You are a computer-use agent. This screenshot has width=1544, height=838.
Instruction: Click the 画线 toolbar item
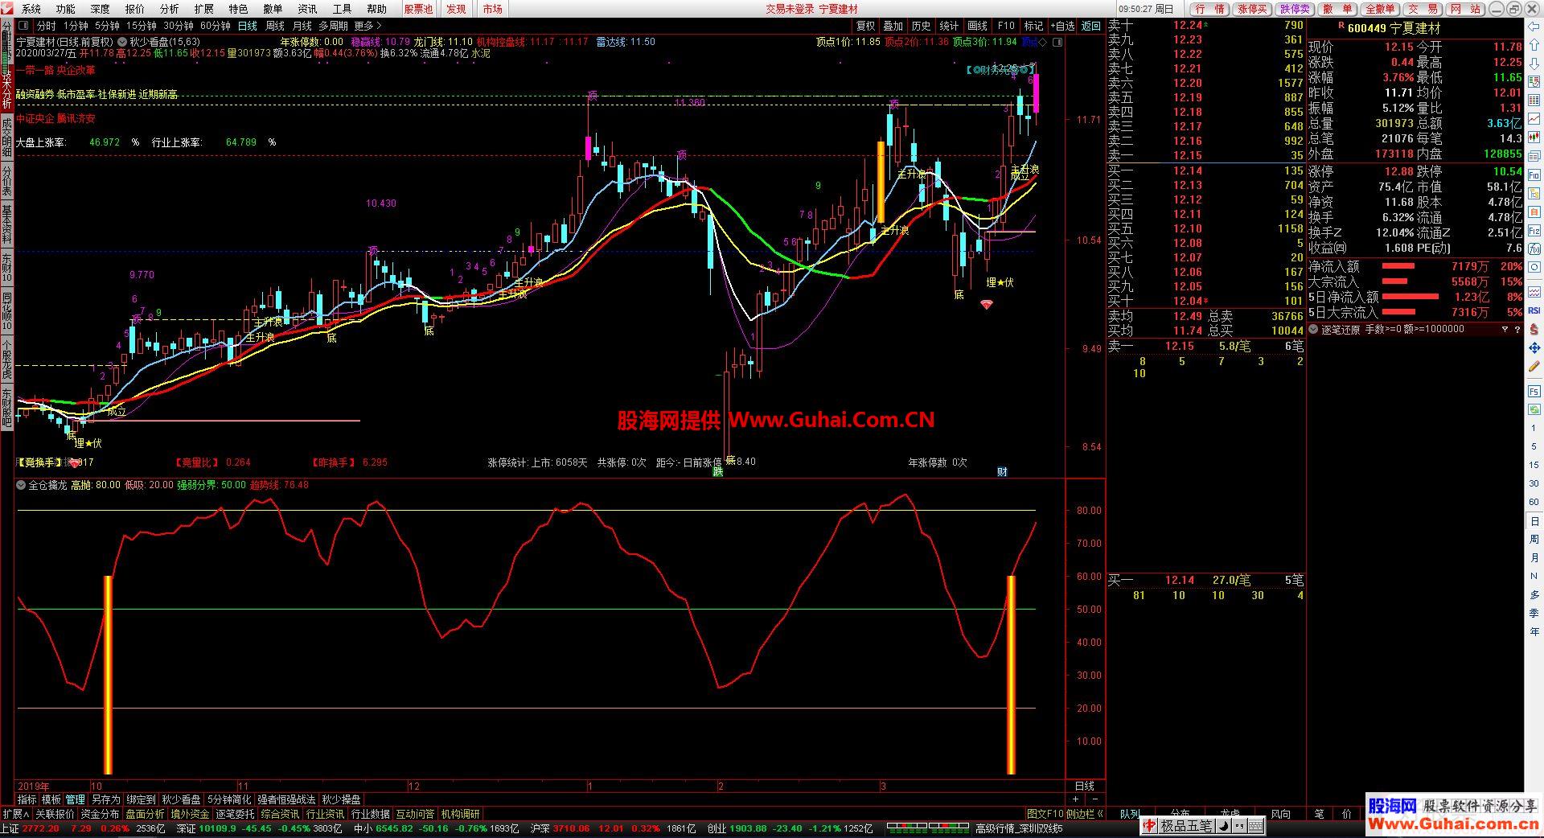coord(977,26)
